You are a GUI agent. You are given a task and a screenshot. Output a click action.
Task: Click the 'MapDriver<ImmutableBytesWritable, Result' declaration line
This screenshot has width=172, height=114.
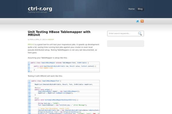pos(64,84)
